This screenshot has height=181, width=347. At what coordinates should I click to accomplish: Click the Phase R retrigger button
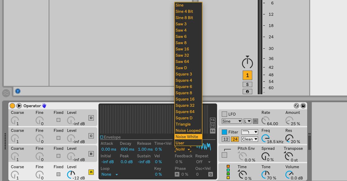177,174
